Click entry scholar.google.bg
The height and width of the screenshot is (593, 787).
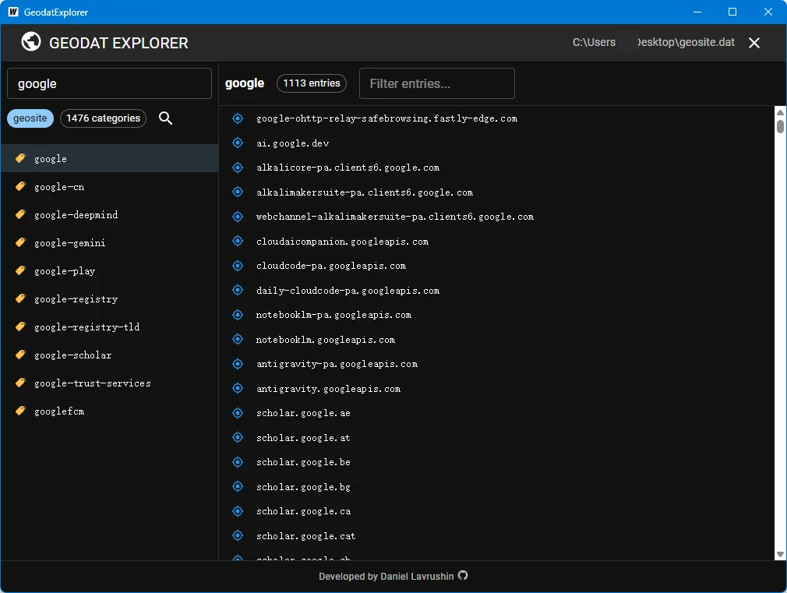[303, 487]
